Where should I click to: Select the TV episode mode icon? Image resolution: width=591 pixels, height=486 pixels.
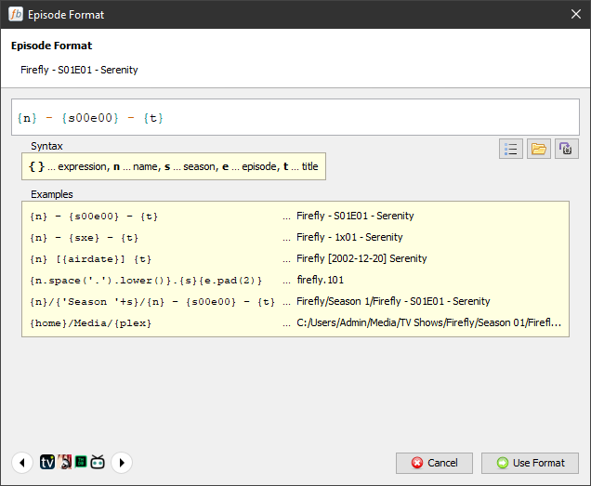[47, 462]
